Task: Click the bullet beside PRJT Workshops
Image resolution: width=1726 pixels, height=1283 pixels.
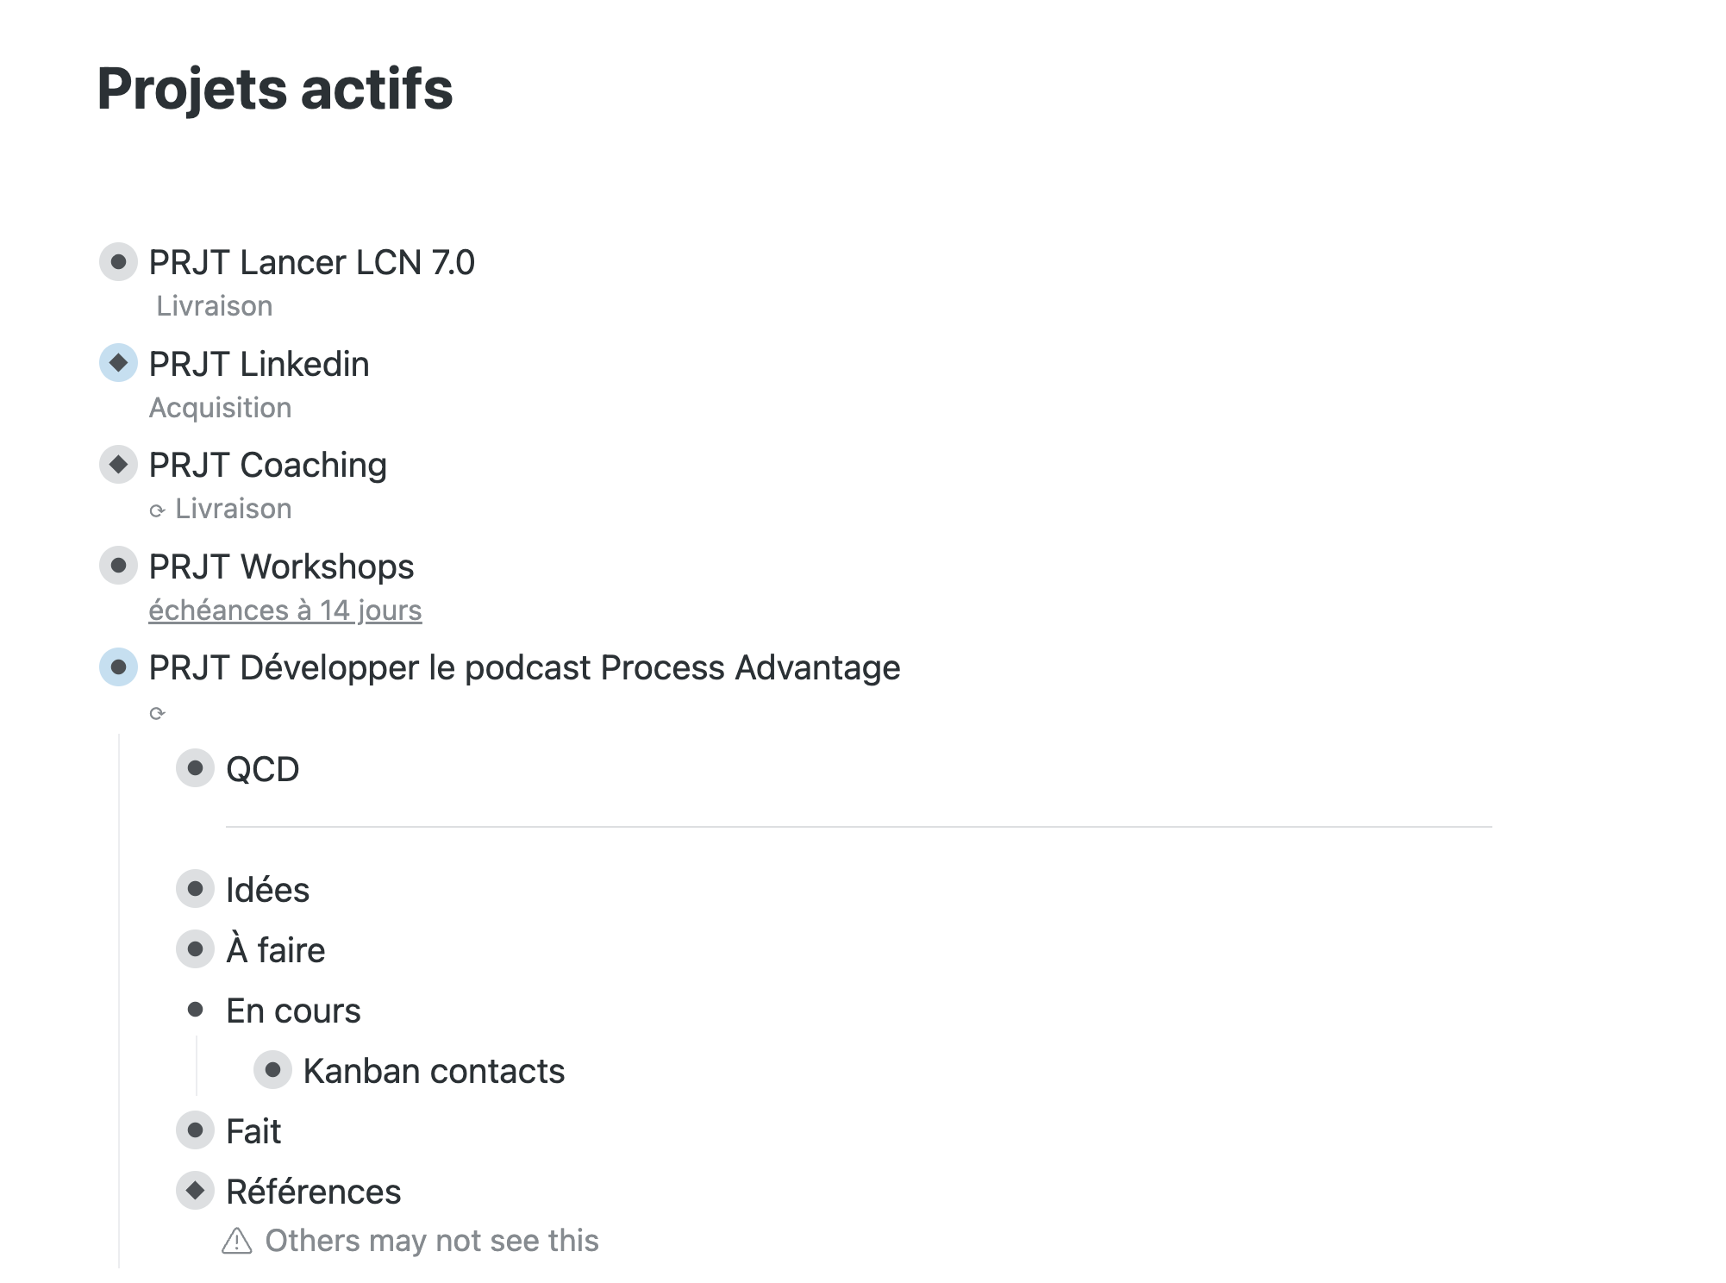Action: click(x=118, y=566)
